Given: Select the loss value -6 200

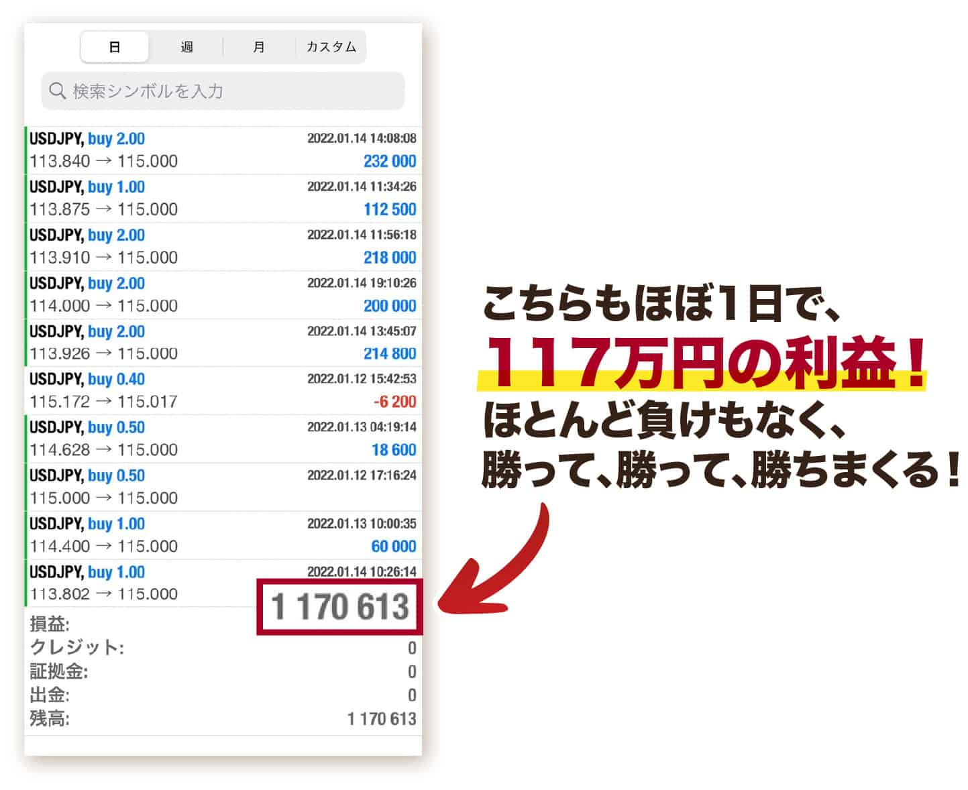Looking at the screenshot, I should tap(394, 402).
